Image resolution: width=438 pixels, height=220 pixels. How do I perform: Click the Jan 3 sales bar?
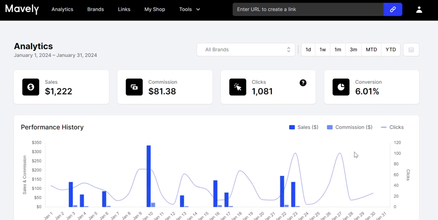pyautogui.click(x=71, y=194)
